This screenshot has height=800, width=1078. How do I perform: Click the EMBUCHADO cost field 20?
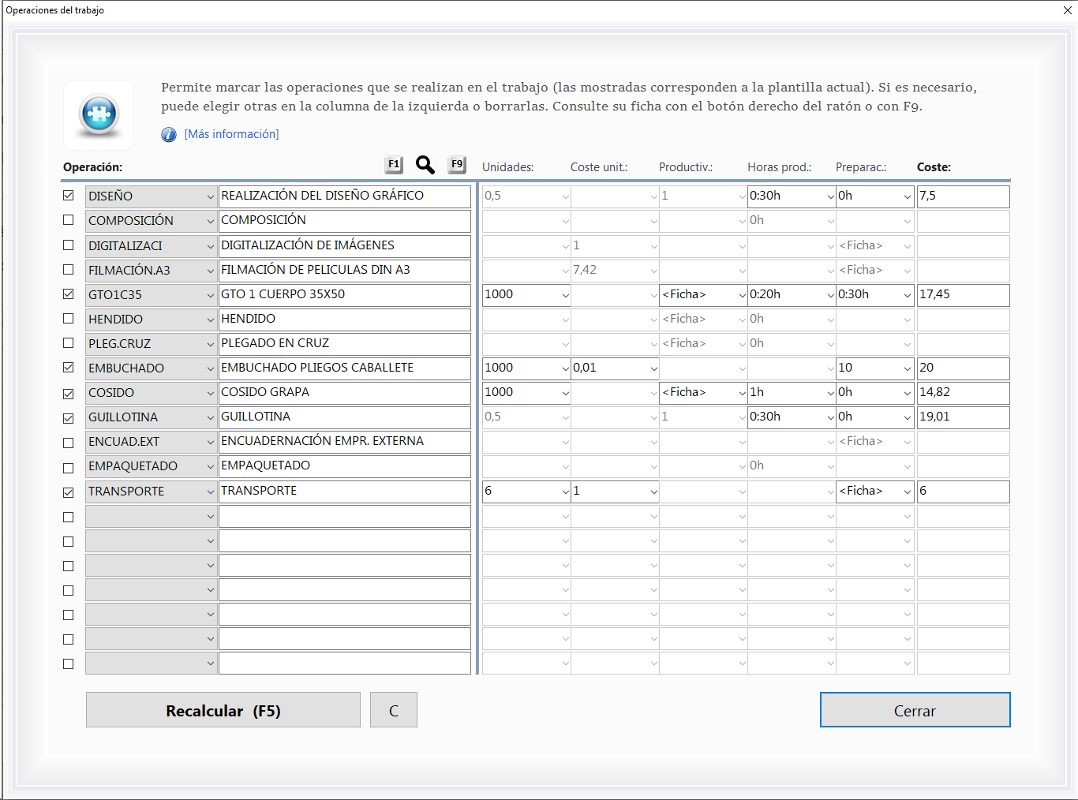click(964, 368)
